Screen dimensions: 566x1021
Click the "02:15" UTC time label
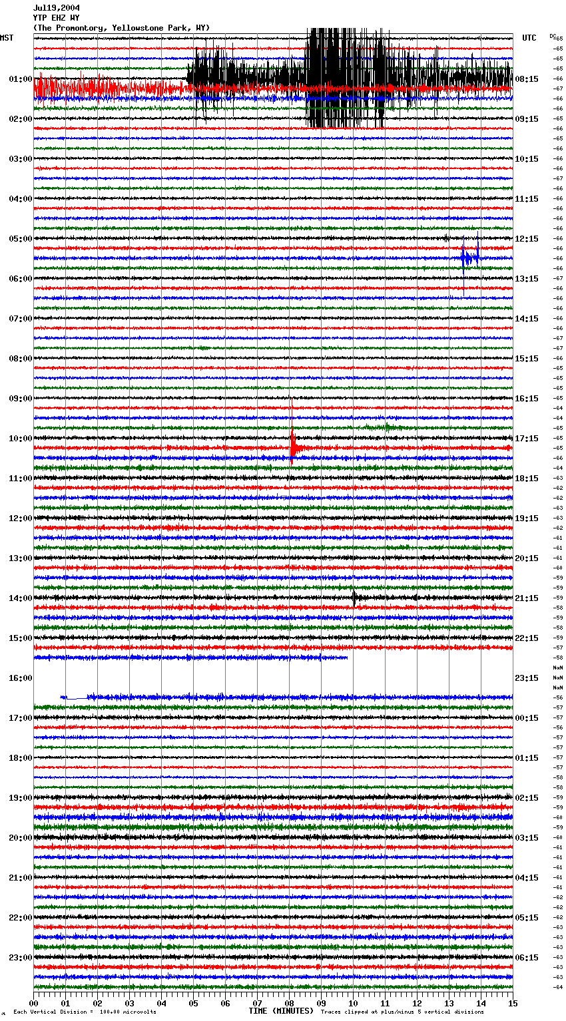pos(527,797)
